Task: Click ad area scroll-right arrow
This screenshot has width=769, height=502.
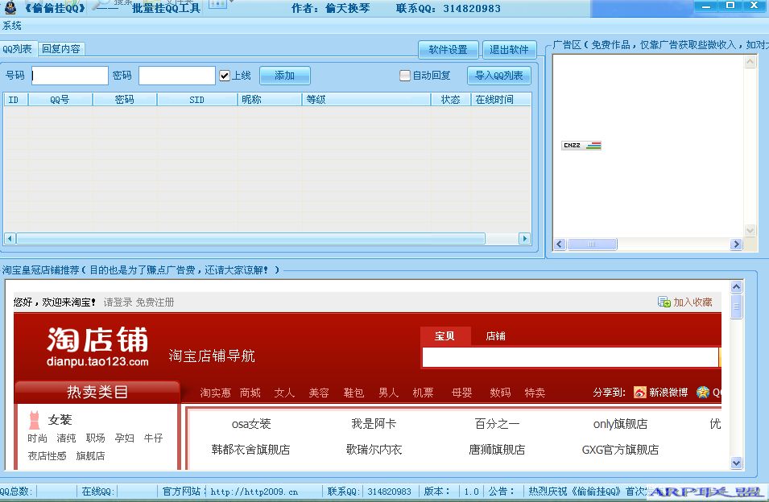Action: [736, 244]
